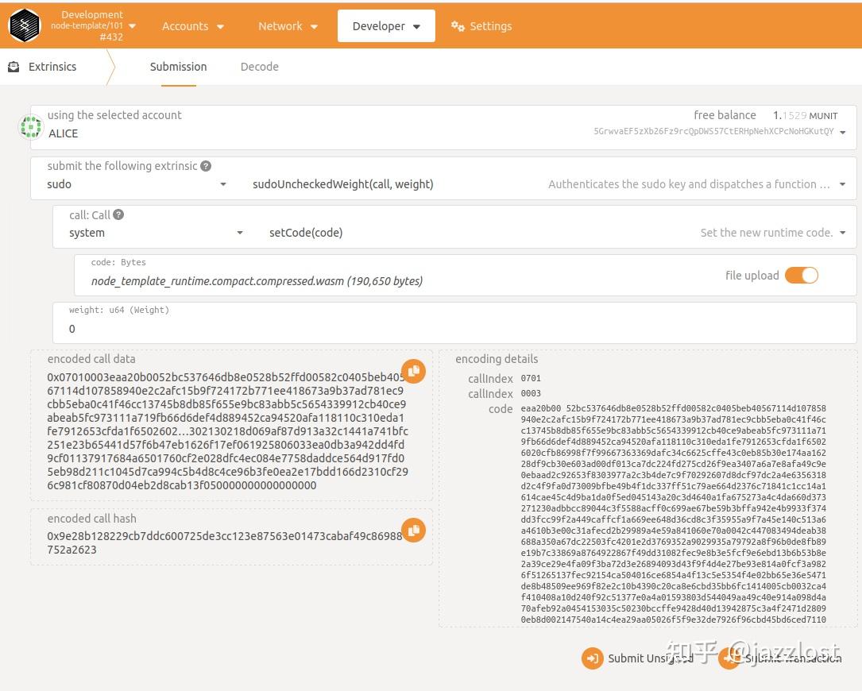862x691 pixels.
Task: Open the system call module dropdown
Action: click(x=157, y=233)
